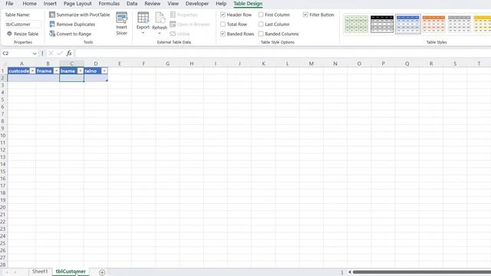Enable Banded Columns checkbox

(261, 34)
